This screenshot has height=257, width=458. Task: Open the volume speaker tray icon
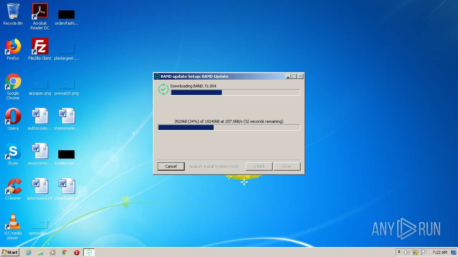pos(407,252)
